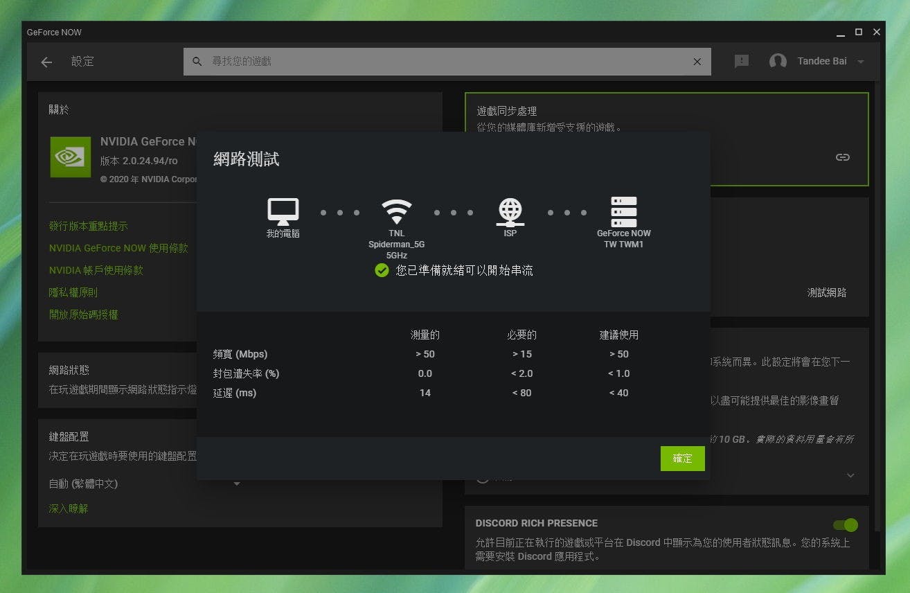Click the required latency value < 80
The height and width of the screenshot is (593, 910).
(522, 393)
